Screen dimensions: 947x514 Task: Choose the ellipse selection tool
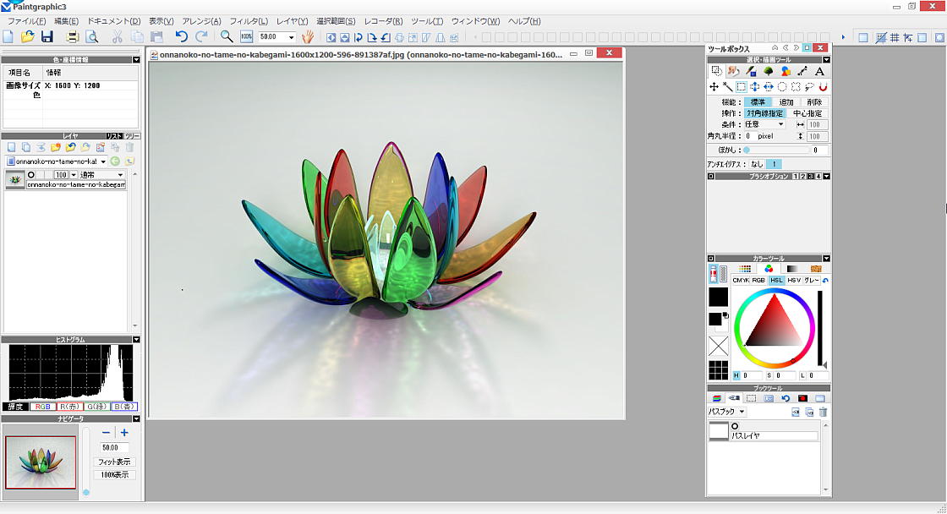click(782, 87)
